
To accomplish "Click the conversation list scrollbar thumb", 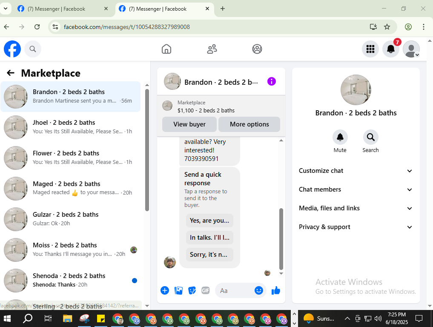I will coord(147,150).
